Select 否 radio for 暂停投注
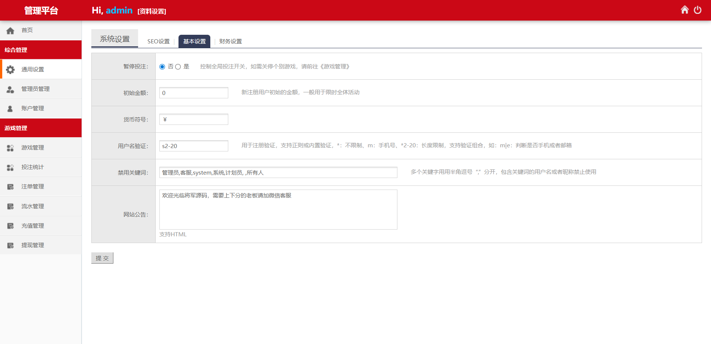This screenshot has height=344, width=711. pyautogui.click(x=162, y=67)
